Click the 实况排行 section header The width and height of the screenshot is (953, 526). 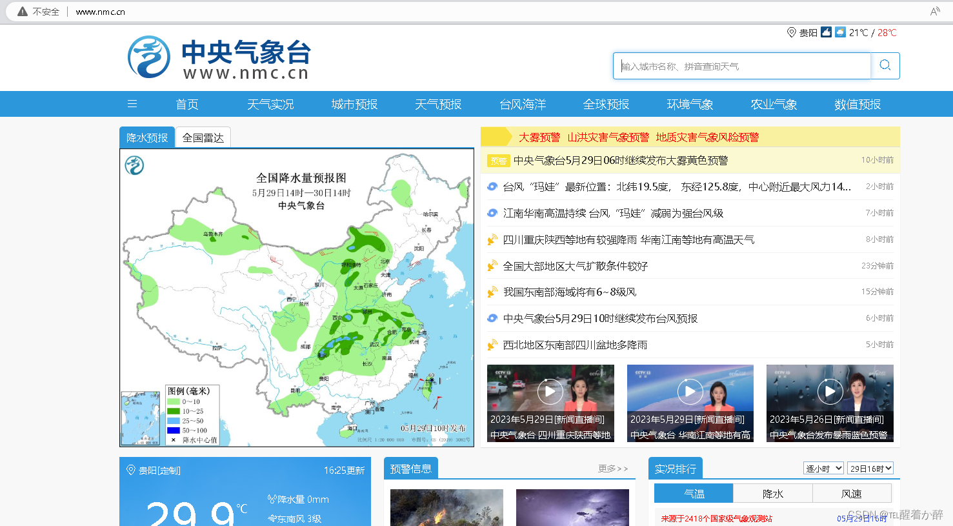(x=676, y=469)
